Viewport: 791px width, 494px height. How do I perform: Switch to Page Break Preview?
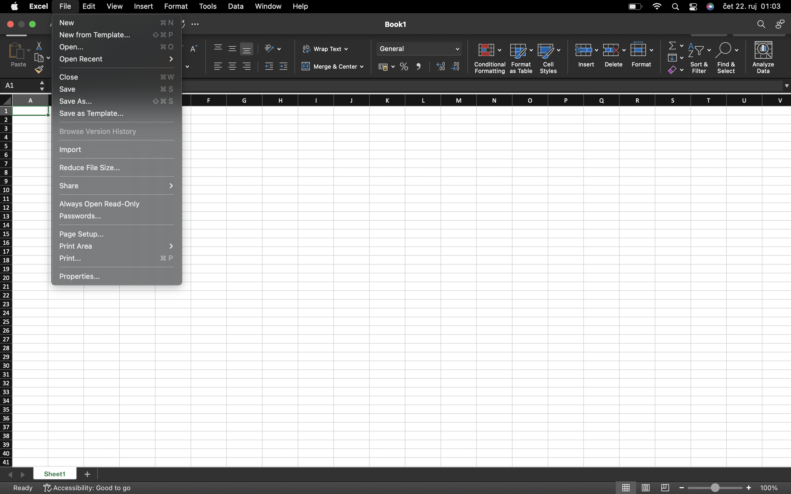tap(665, 487)
